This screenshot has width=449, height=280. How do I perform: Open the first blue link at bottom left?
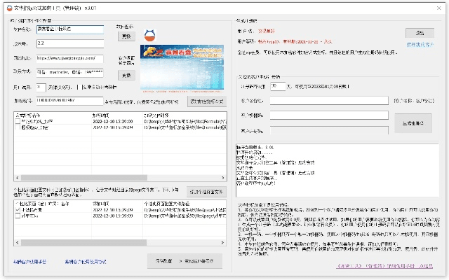[x=29, y=262]
